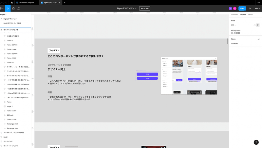The height and width of the screenshot is (148, 262).
Task: Select the Cookpad flow
Action: point(234,43)
